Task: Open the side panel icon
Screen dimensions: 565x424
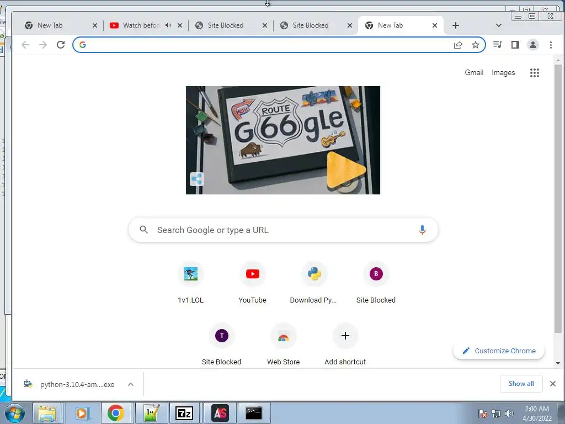Action: tap(515, 45)
